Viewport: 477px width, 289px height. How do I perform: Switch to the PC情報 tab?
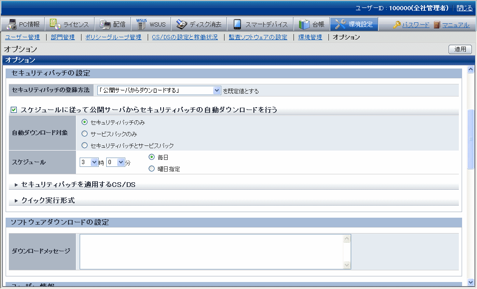tap(23, 24)
